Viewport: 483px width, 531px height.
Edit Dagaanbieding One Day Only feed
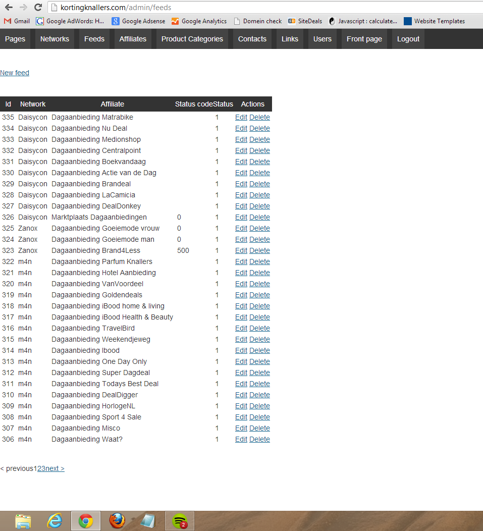241,362
